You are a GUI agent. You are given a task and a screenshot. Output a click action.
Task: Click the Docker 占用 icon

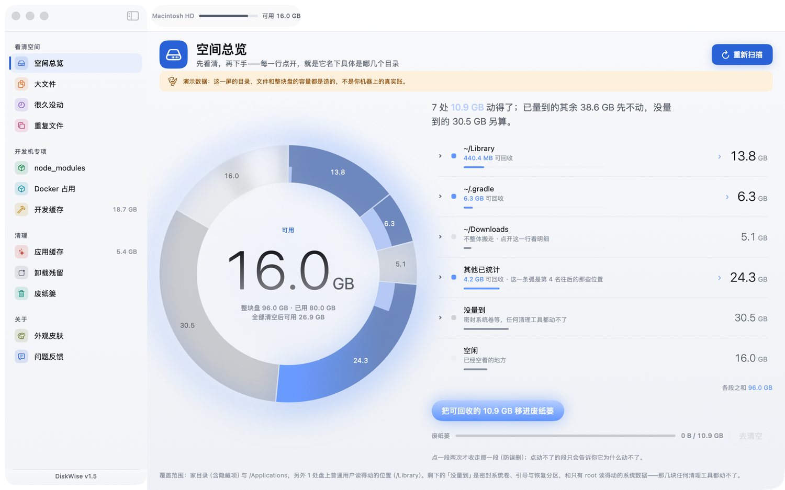click(x=21, y=189)
